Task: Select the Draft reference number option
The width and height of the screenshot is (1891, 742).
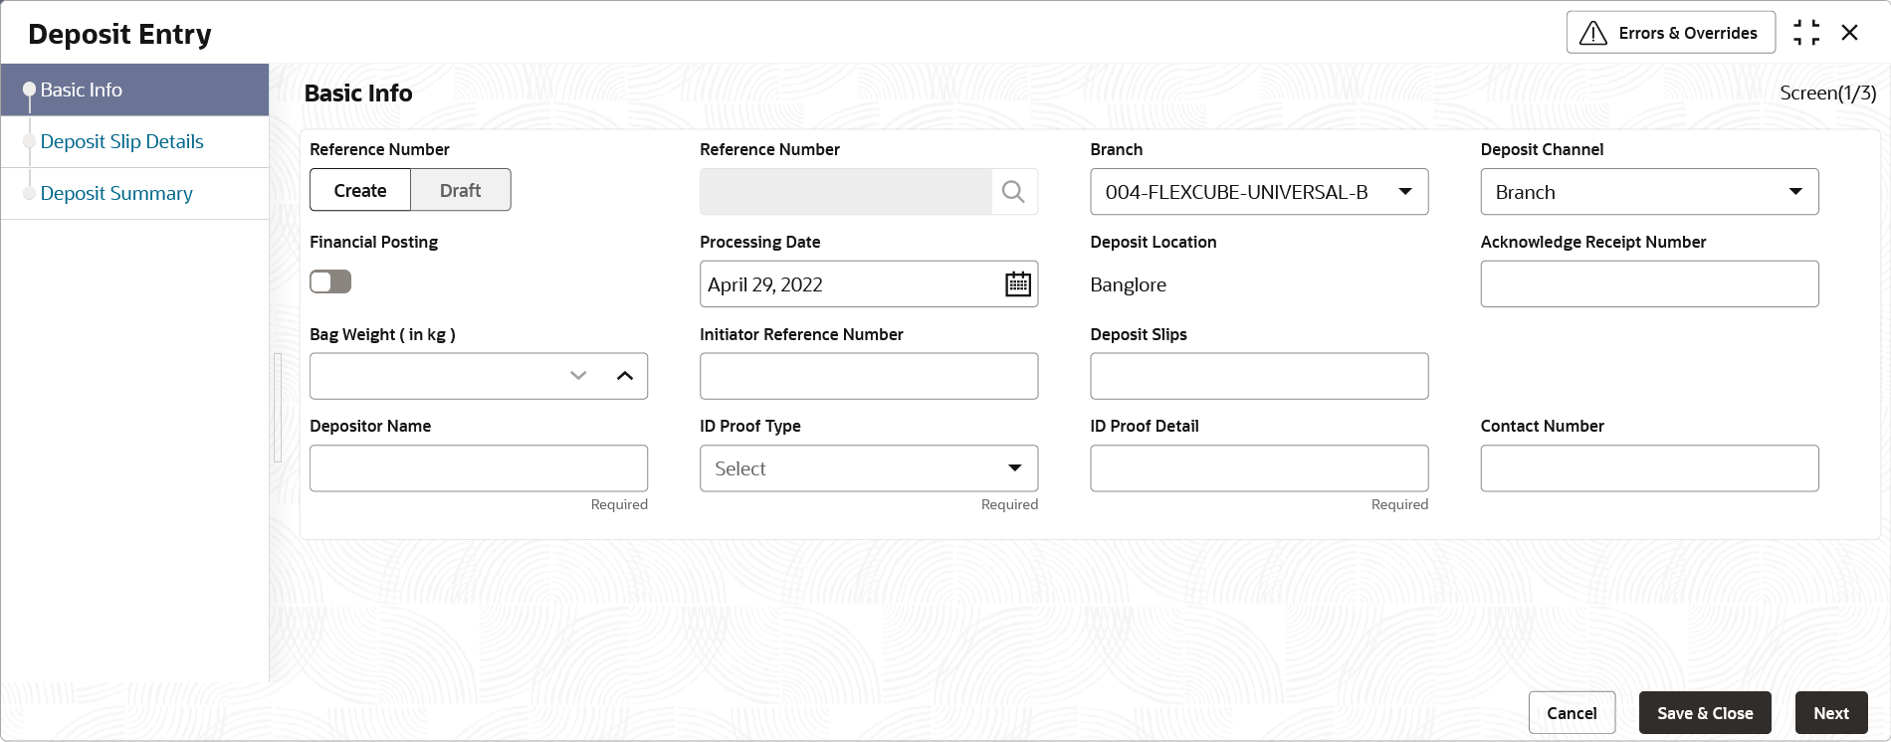Action: [461, 190]
